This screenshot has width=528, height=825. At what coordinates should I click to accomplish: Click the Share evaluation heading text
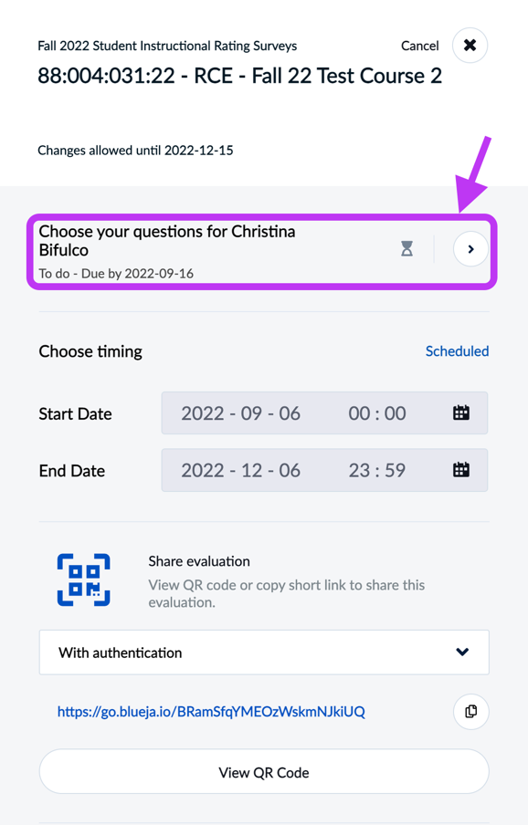(199, 561)
